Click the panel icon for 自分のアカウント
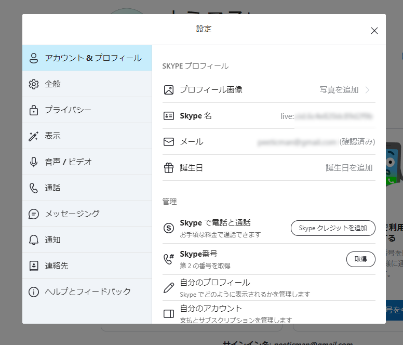The width and height of the screenshot is (403, 345). (169, 314)
